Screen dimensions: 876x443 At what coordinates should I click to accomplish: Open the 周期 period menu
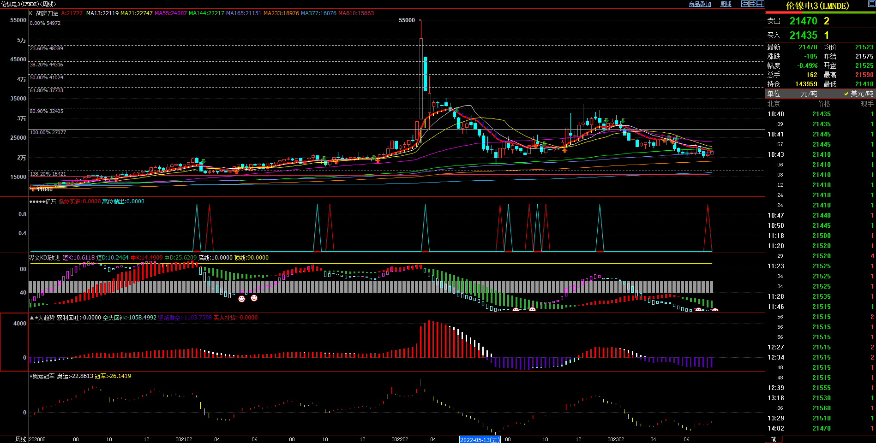726,4
